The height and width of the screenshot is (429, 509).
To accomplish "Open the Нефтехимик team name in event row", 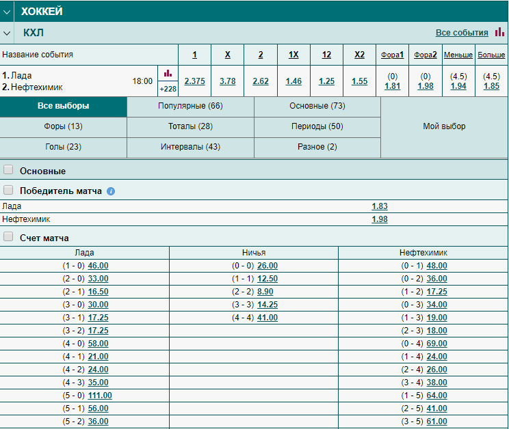I will [x=37, y=87].
